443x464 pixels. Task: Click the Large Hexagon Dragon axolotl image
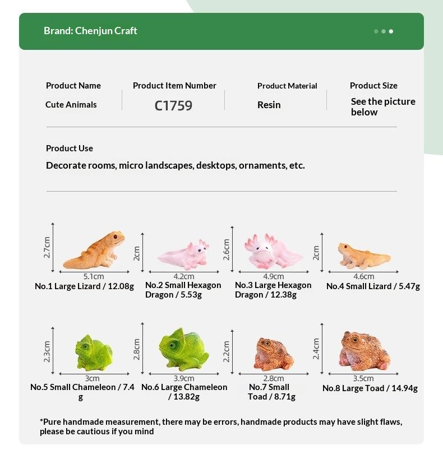[273, 251]
